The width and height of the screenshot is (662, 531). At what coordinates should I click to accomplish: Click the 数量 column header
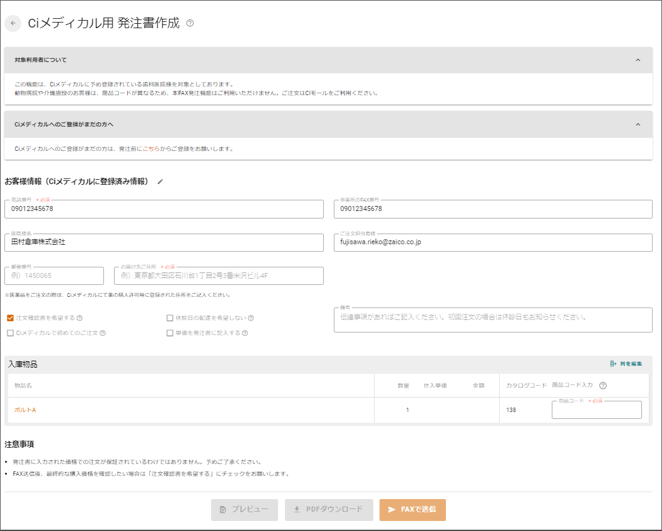(x=403, y=385)
